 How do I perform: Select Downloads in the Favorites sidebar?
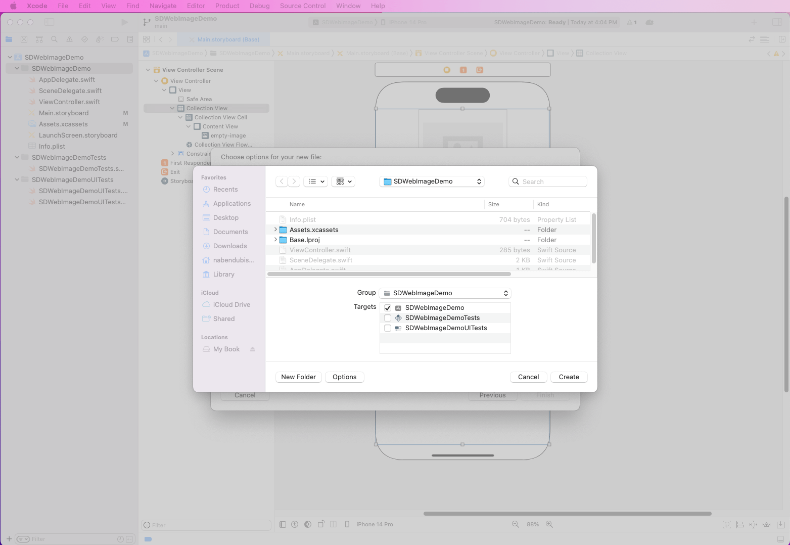pyautogui.click(x=229, y=246)
